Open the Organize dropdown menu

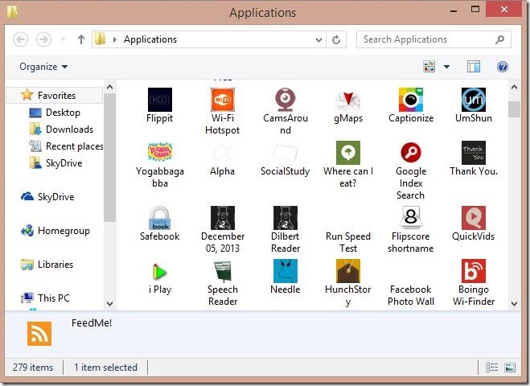point(43,67)
